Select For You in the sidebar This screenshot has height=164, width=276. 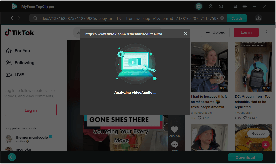coord(22,51)
